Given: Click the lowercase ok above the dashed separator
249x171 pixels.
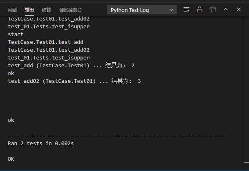Looking at the screenshot, I should coord(11,120).
